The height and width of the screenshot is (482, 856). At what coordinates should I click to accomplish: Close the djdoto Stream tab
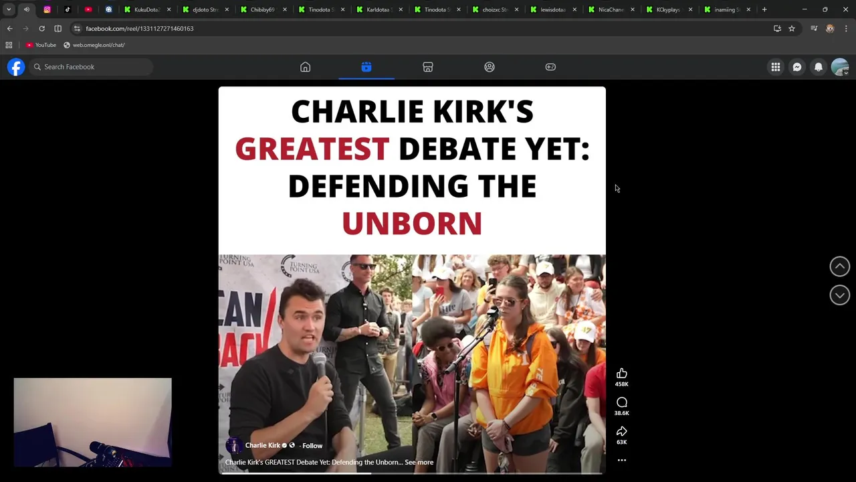(227, 9)
